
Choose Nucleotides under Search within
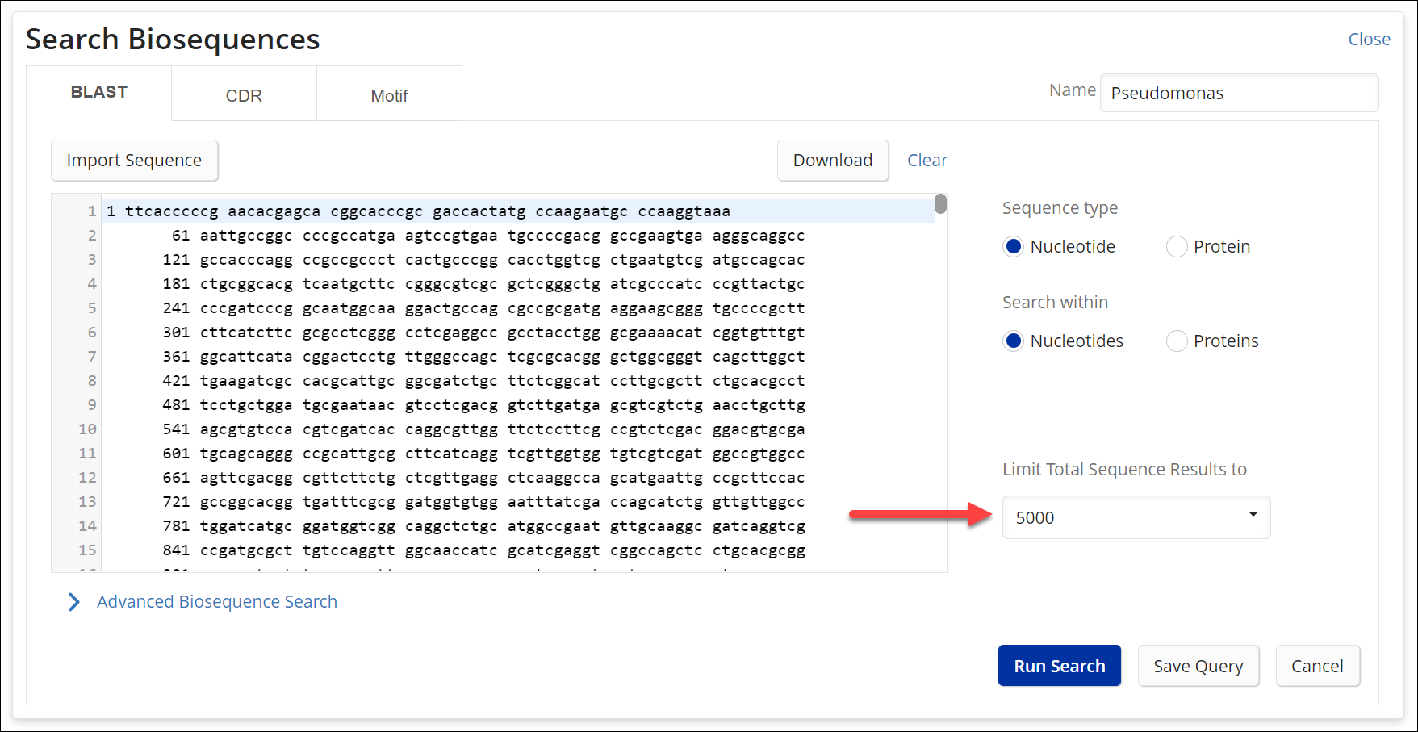point(1014,341)
